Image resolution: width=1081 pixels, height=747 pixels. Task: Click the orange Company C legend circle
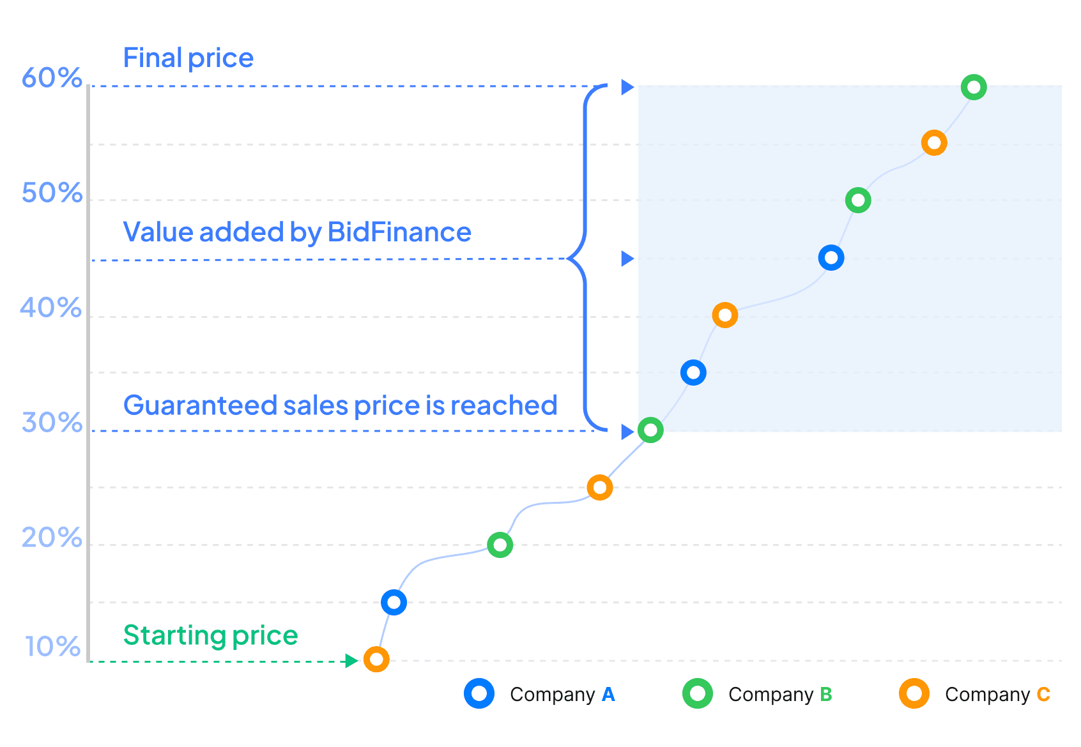pos(914,693)
